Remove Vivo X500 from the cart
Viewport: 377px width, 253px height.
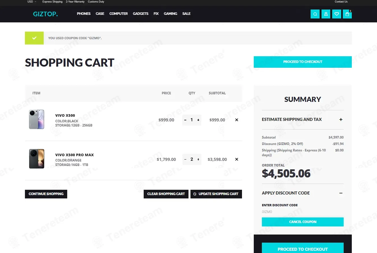click(237, 120)
